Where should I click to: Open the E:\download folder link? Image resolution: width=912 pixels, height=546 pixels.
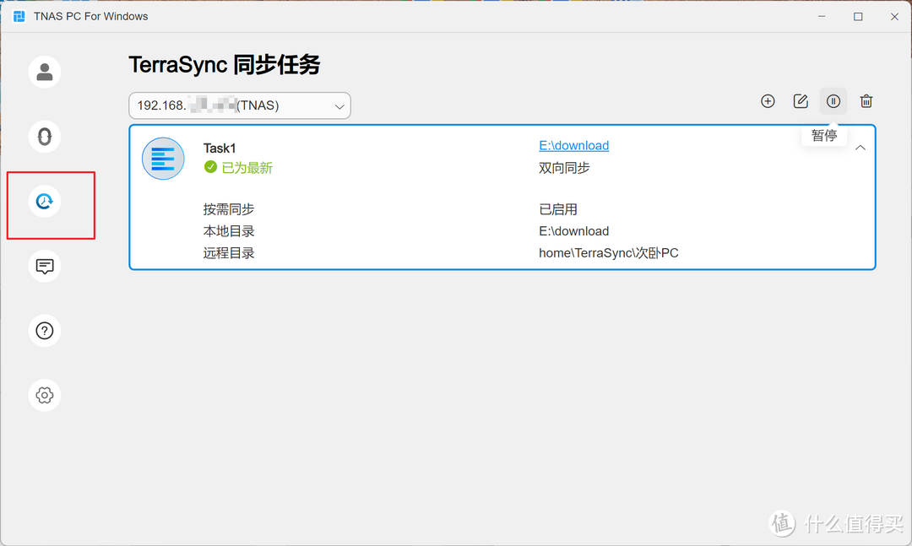pos(573,145)
